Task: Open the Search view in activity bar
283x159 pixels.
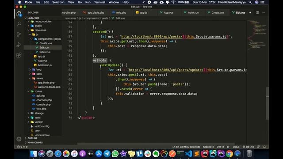Action: (x=19, y=24)
